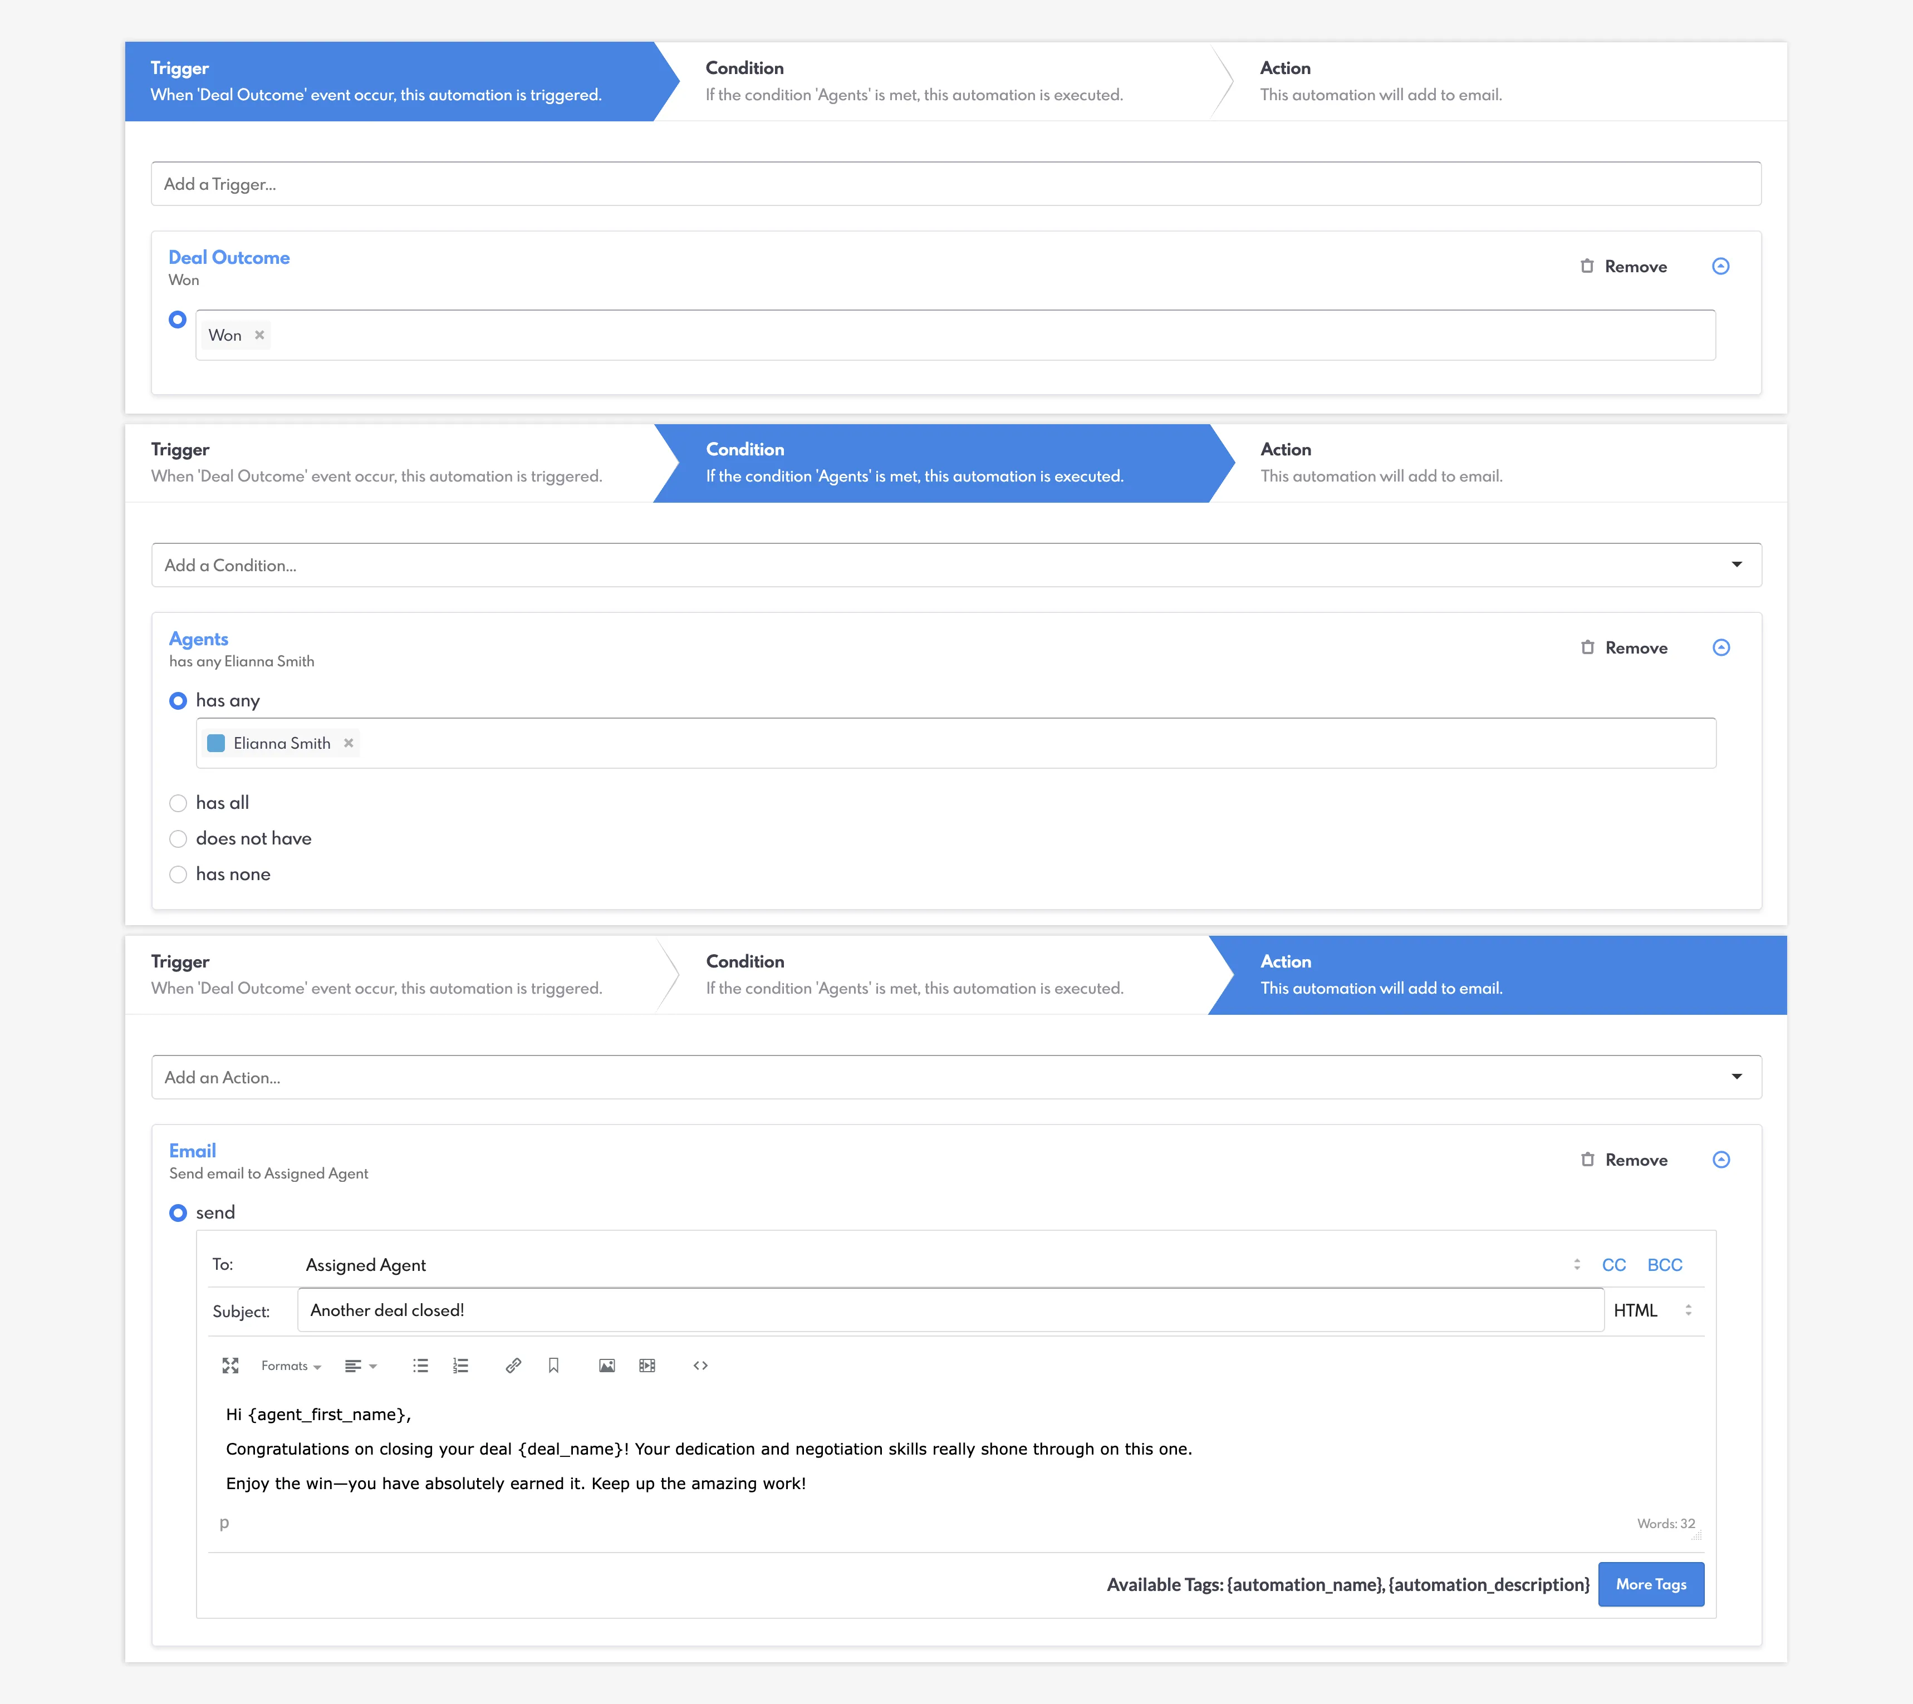Click the bookmark anchor icon
Viewport: 1913px width, 1704px height.
tap(553, 1366)
